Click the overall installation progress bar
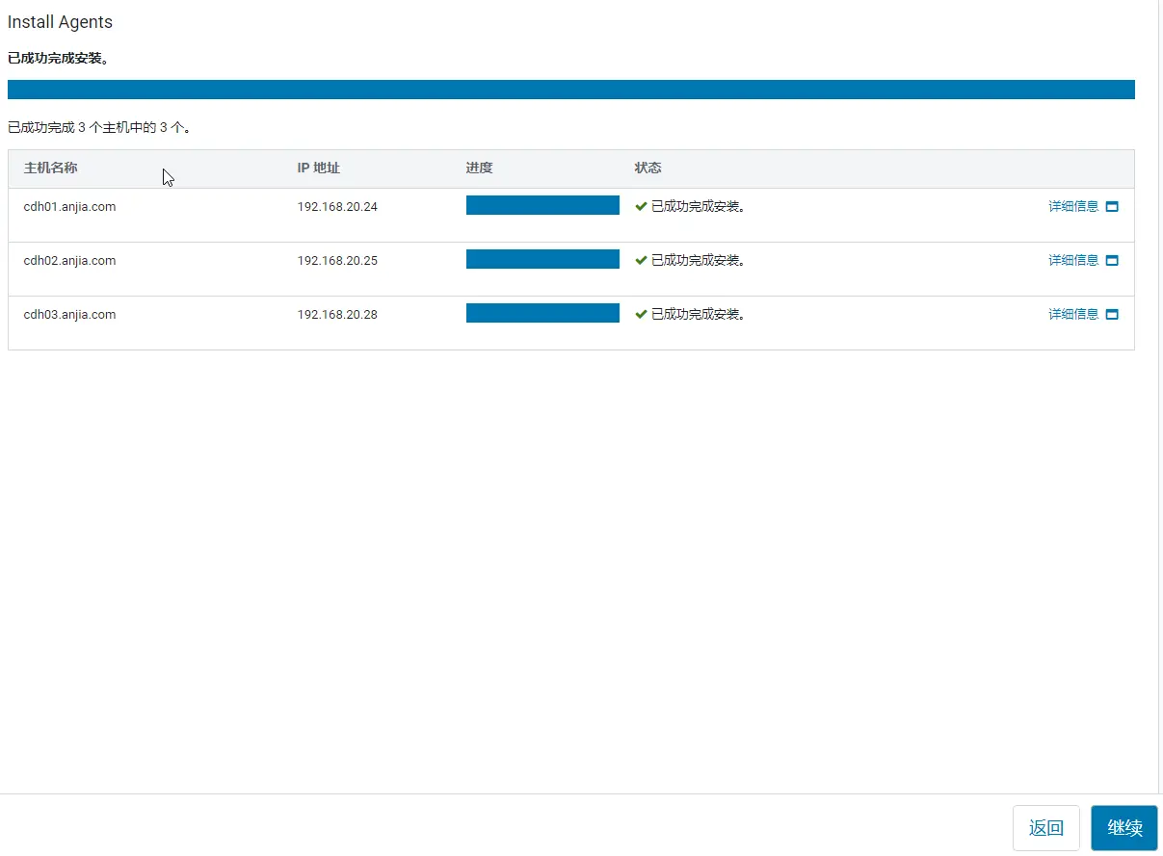1163x856 pixels. pos(571,90)
